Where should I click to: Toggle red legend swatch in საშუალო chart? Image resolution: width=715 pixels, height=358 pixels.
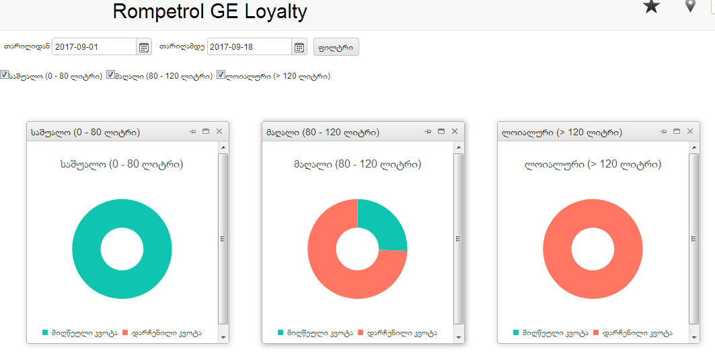pyautogui.click(x=125, y=333)
